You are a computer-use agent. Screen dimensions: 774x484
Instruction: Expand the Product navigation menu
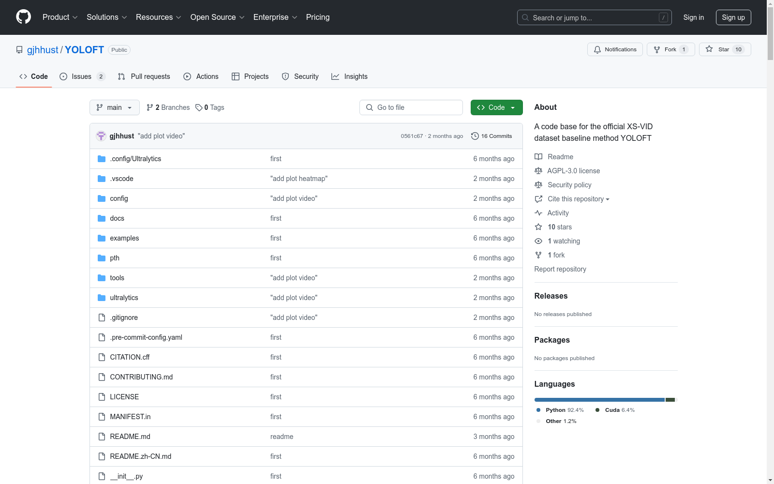coord(60,17)
